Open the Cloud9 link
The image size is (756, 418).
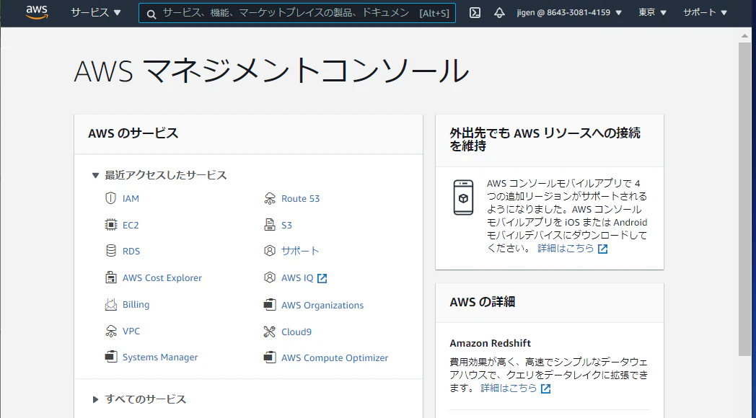pyautogui.click(x=296, y=332)
